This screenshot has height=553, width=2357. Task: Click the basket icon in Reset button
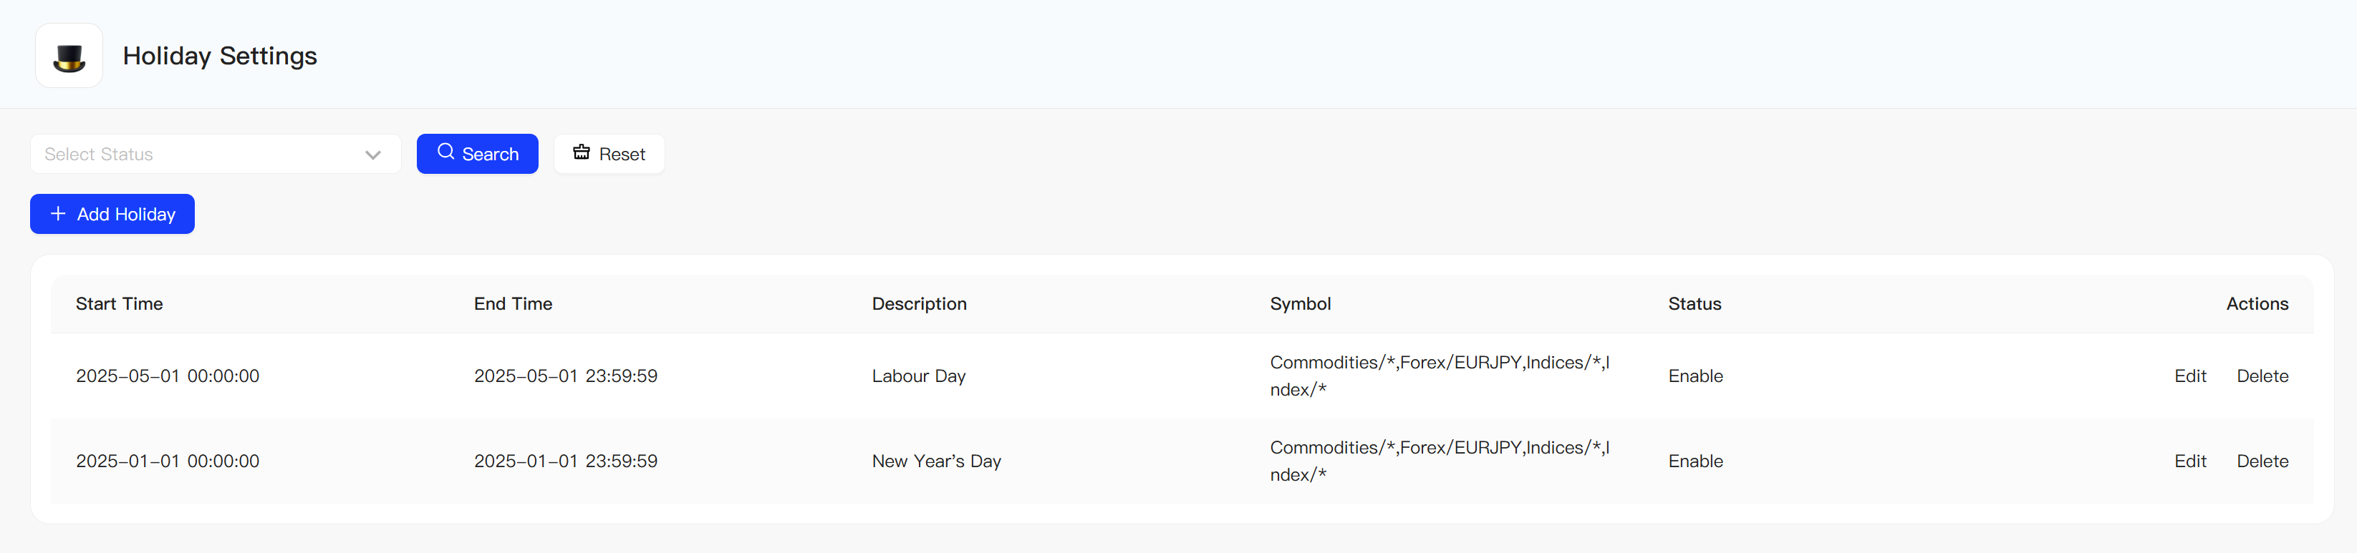(x=581, y=152)
